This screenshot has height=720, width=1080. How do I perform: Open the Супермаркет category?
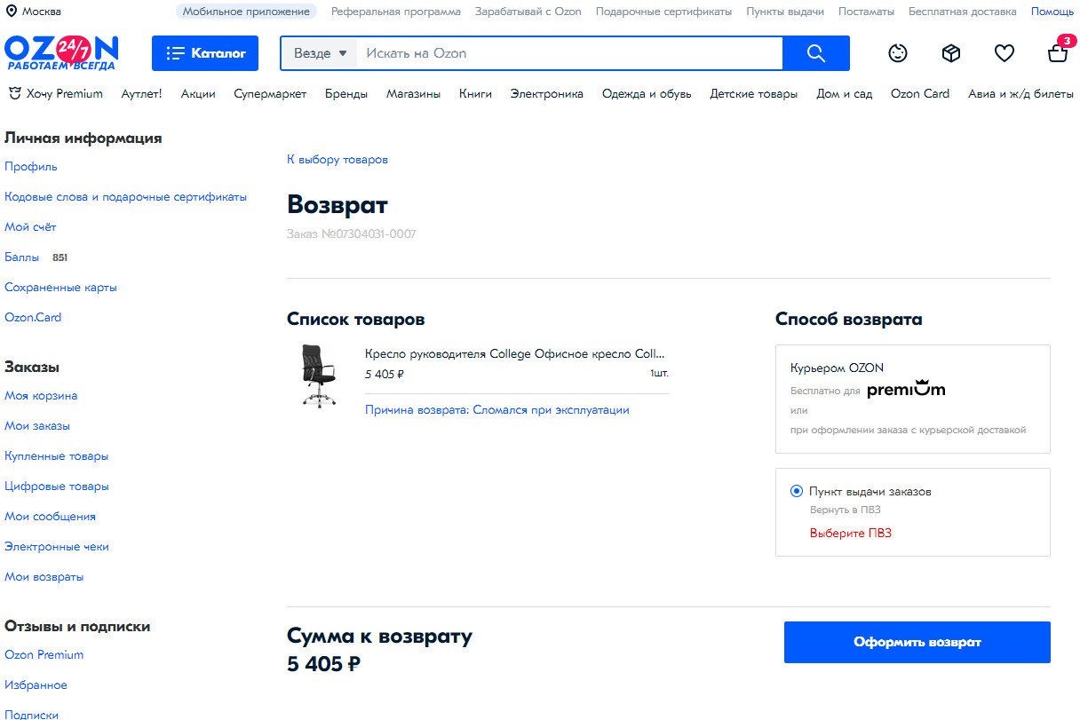pyautogui.click(x=270, y=93)
